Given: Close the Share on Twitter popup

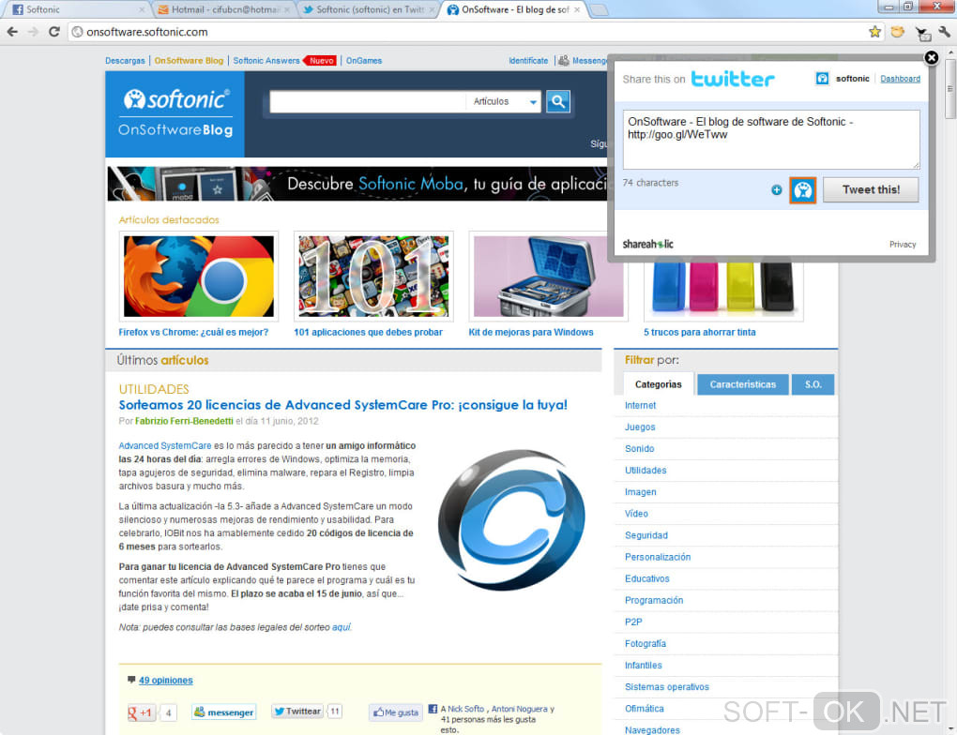Looking at the screenshot, I should click(931, 57).
